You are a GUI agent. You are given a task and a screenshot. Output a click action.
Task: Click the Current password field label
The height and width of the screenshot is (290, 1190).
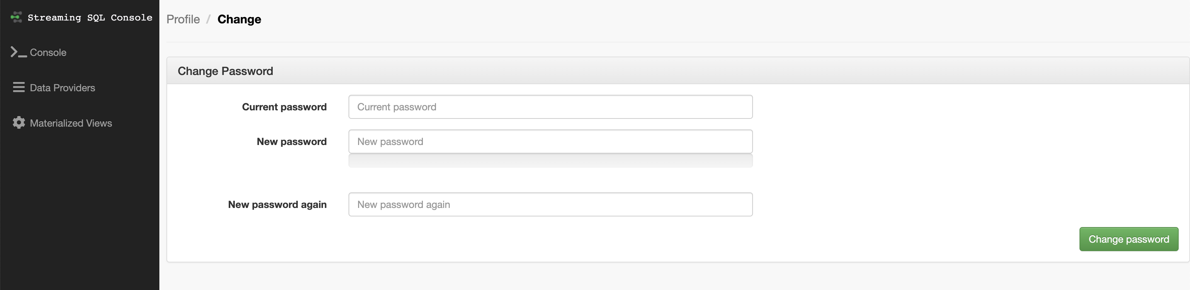click(x=284, y=107)
